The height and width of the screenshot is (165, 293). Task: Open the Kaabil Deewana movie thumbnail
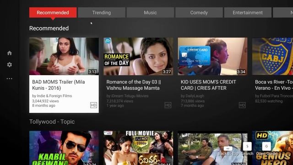(x=64, y=148)
